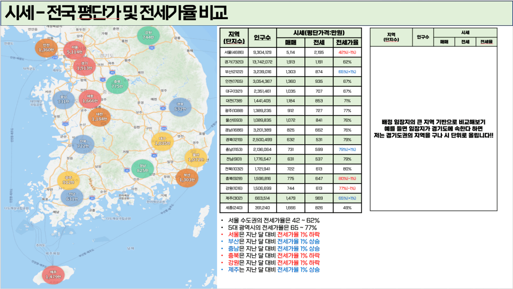Click the 대전(738) table cell
The image size is (513, 289).
click(x=234, y=101)
